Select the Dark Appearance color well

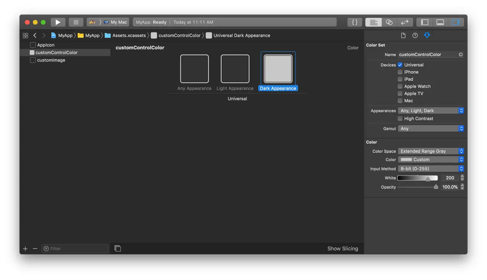278,69
